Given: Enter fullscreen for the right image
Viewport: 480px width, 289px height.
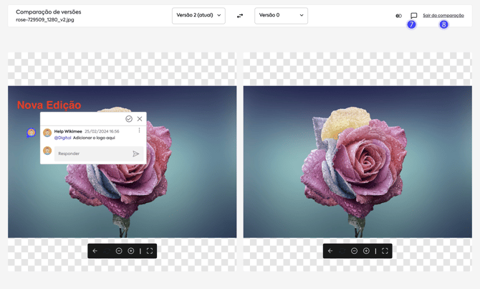Looking at the screenshot, I should point(385,251).
